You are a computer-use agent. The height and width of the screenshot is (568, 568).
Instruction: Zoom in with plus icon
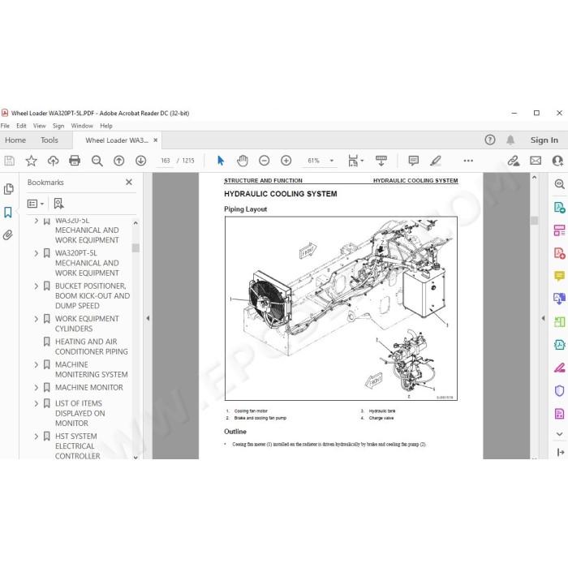pyautogui.click(x=286, y=161)
